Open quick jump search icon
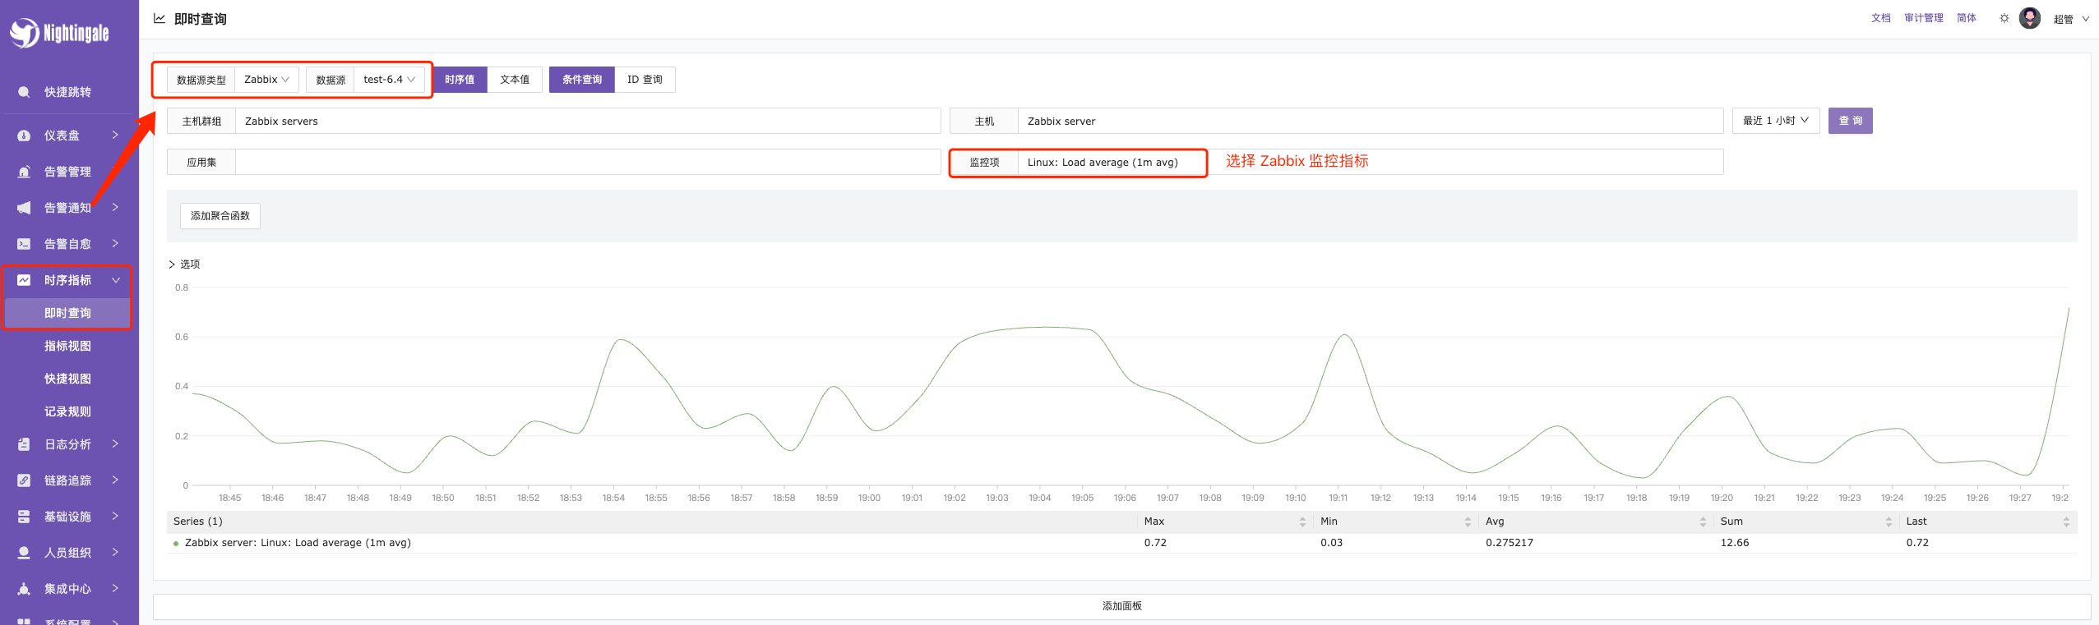2099x625 pixels. (x=24, y=92)
